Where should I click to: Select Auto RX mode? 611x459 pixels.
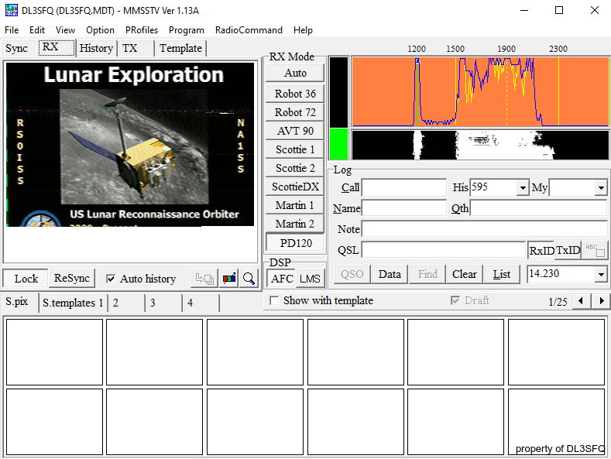coord(295,73)
